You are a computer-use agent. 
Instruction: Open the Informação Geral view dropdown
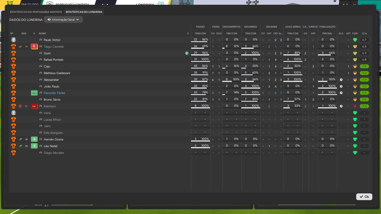[63, 20]
